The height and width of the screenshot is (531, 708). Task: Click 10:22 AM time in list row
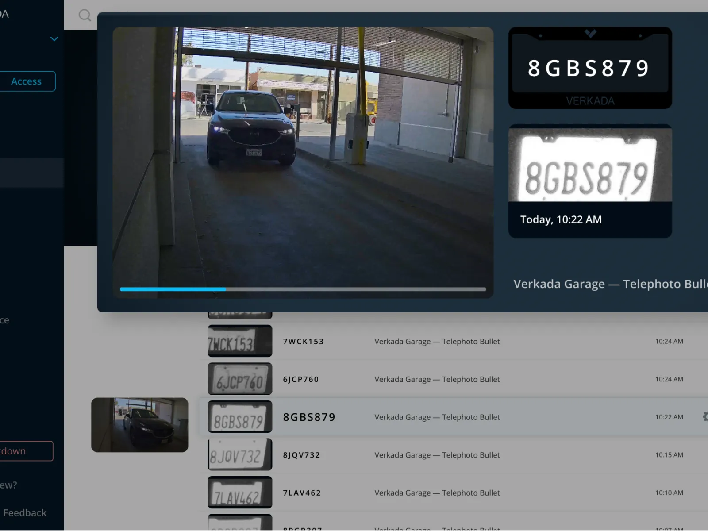(x=669, y=417)
